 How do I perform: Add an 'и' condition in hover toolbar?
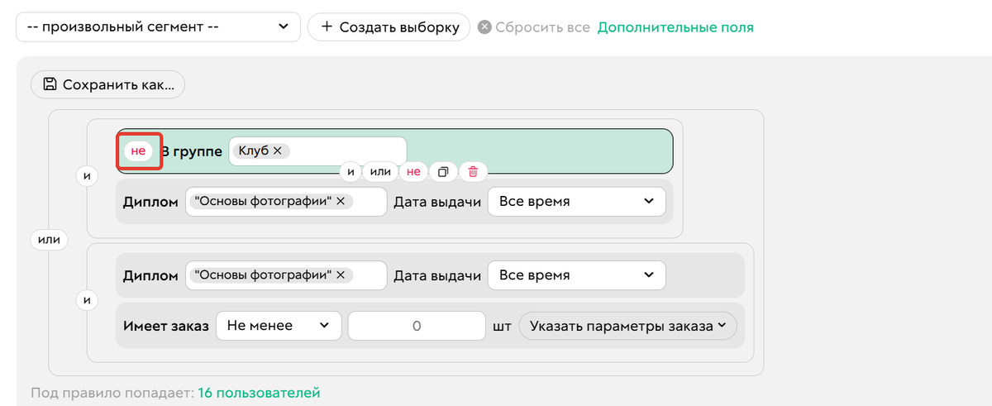(351, 172)
